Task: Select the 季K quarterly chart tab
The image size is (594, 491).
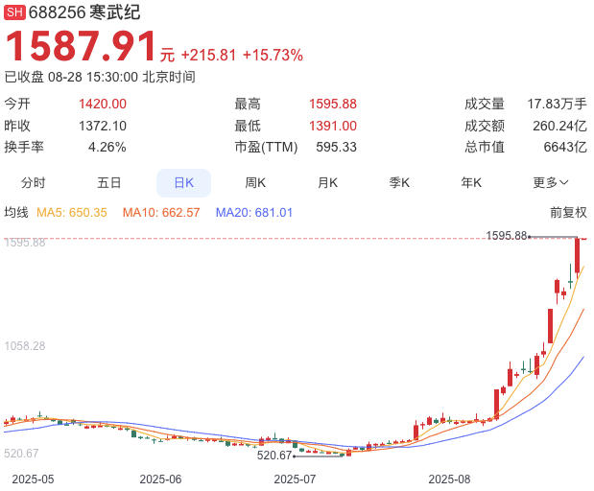Action: coord(399,182)
